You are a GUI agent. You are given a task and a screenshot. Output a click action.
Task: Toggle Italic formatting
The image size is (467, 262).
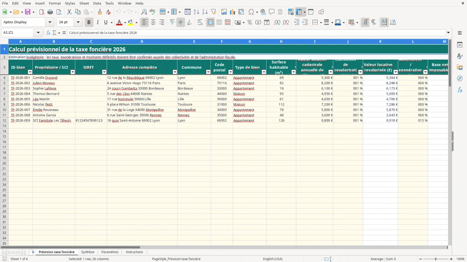[x=98, y=23]
